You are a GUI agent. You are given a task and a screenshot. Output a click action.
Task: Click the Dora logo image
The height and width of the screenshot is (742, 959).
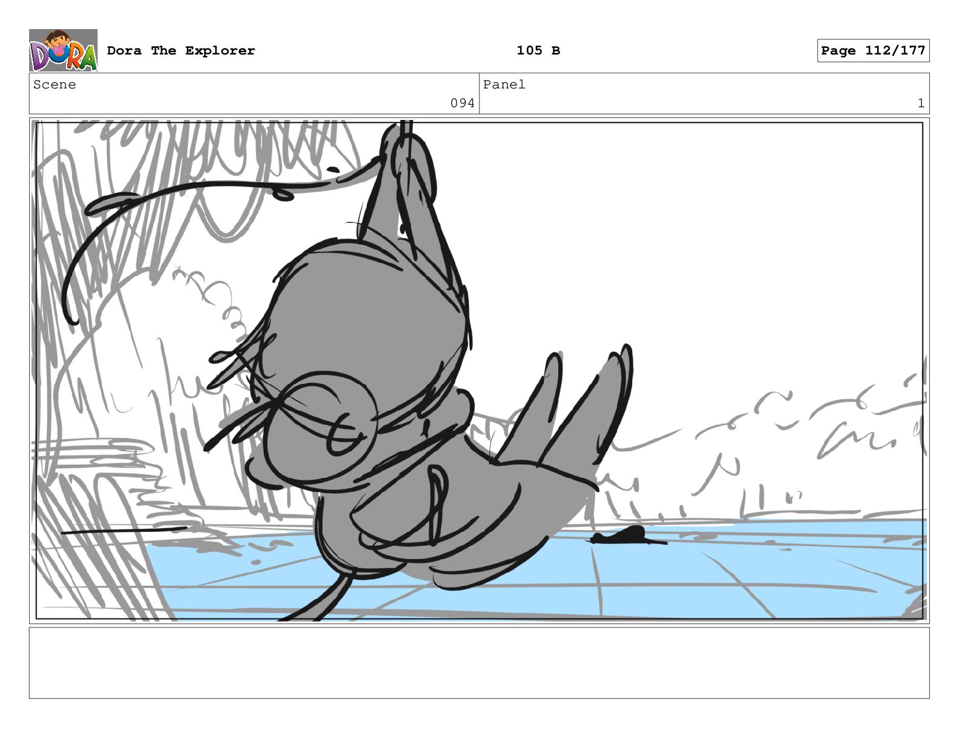[x=63, y=50]
